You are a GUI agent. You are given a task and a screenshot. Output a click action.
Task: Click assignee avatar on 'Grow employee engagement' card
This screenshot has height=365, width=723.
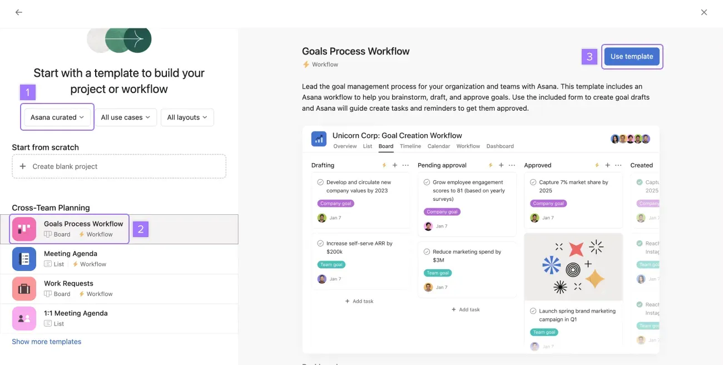point(428,226)
